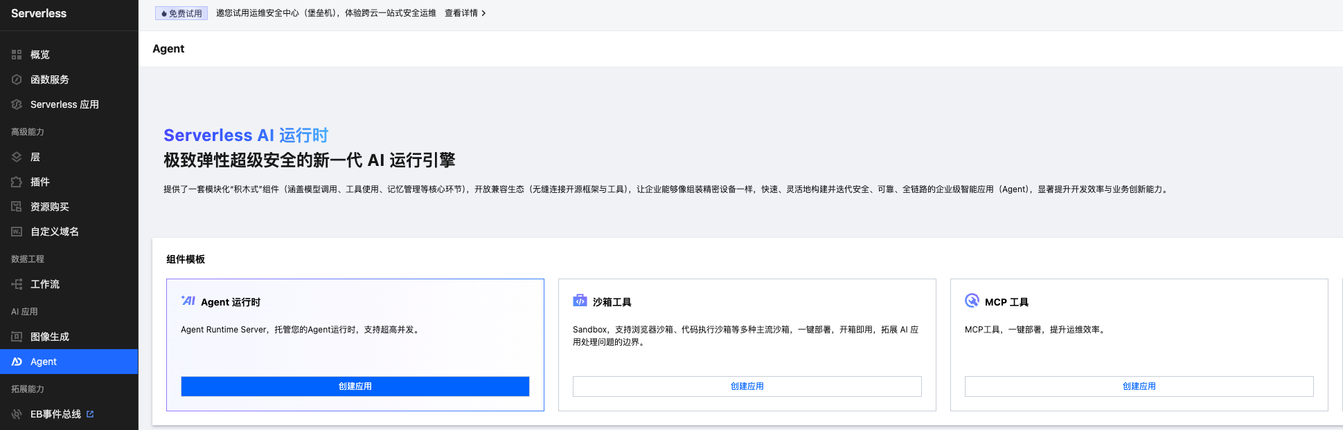1343x430 pixels.
Task: Select the MCP 工具 template card
Action: point(1139,345)
